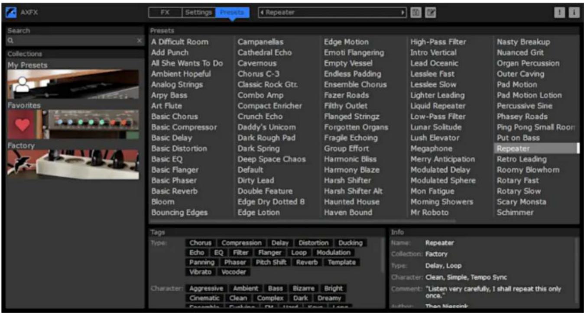
Task: Select the 'Bouncing Edges' preset
Action: coord(179,213)
